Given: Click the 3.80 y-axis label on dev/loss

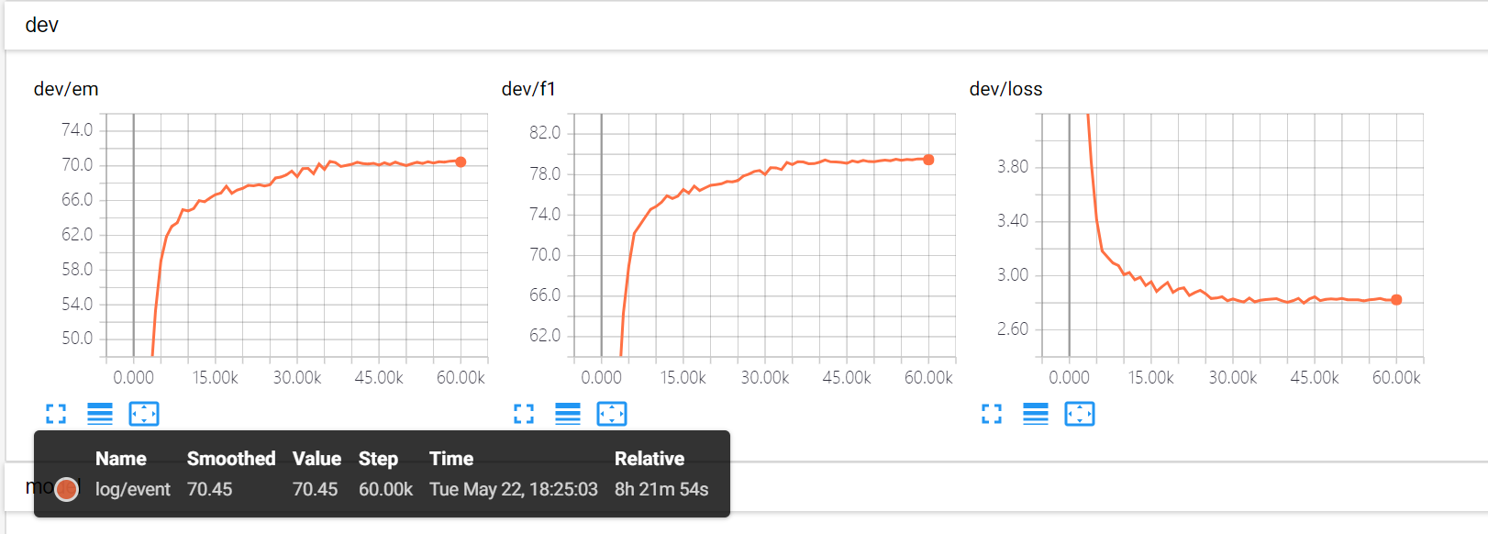Looking at the screenshot, I should click(x=1013, y=167).
